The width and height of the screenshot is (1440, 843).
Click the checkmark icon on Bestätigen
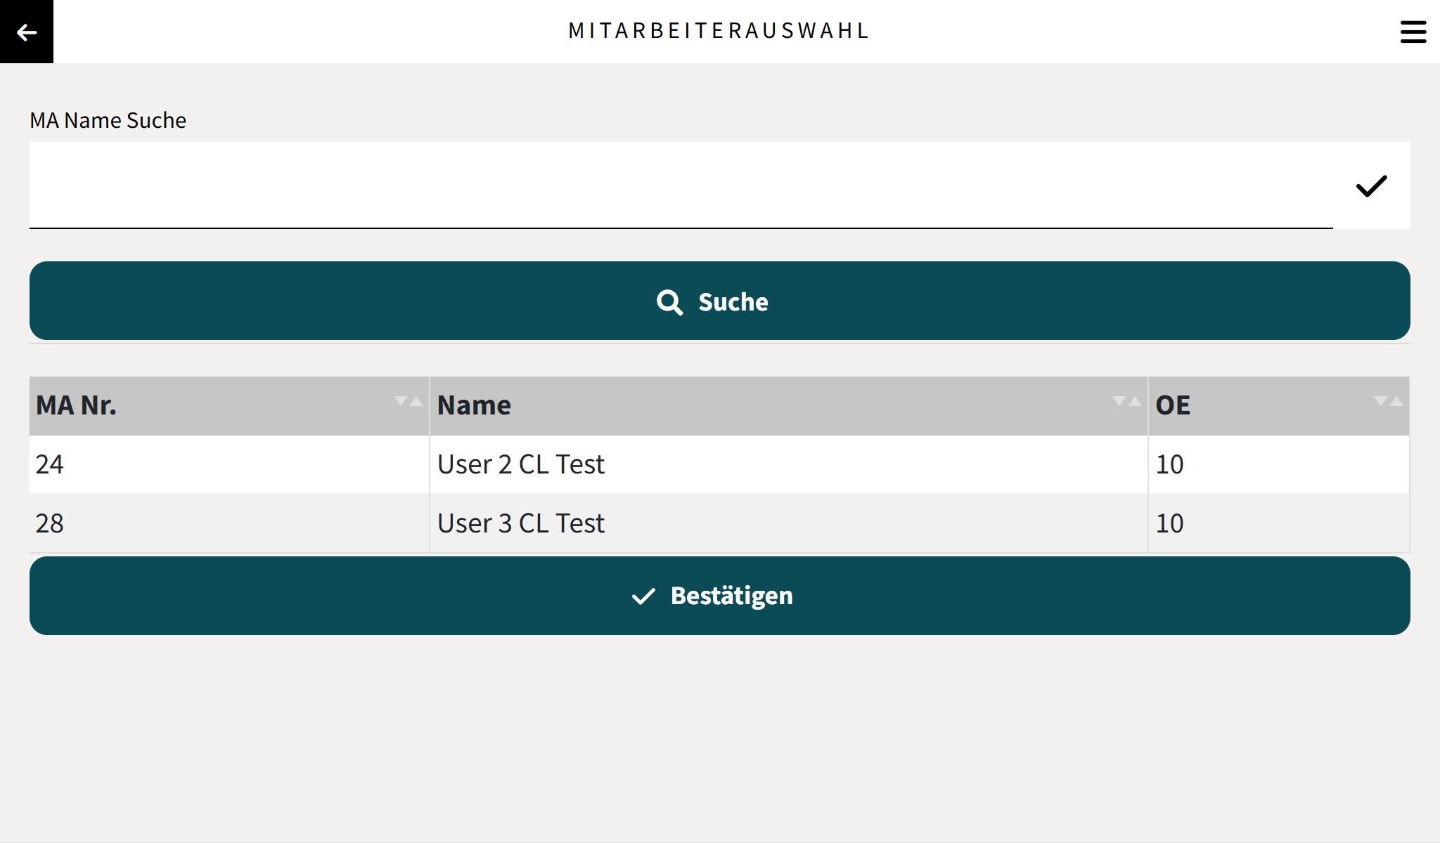tap(643, 596)
